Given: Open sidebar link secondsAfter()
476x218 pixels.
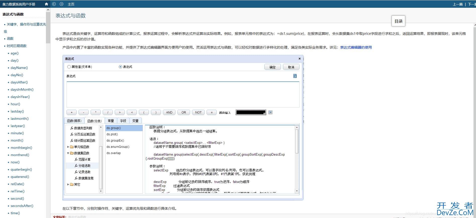Looking at the screenshot, I should point(22,206).
